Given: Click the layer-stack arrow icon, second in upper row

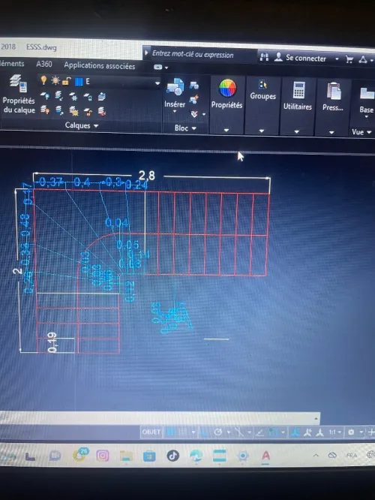Looking at the screenshot, I should pos(59,95).
